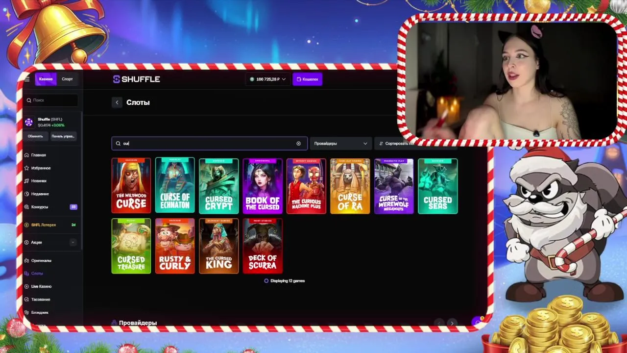Switch to the Казино tab
This screenshot has width=627, height=353.
point(46,79)
